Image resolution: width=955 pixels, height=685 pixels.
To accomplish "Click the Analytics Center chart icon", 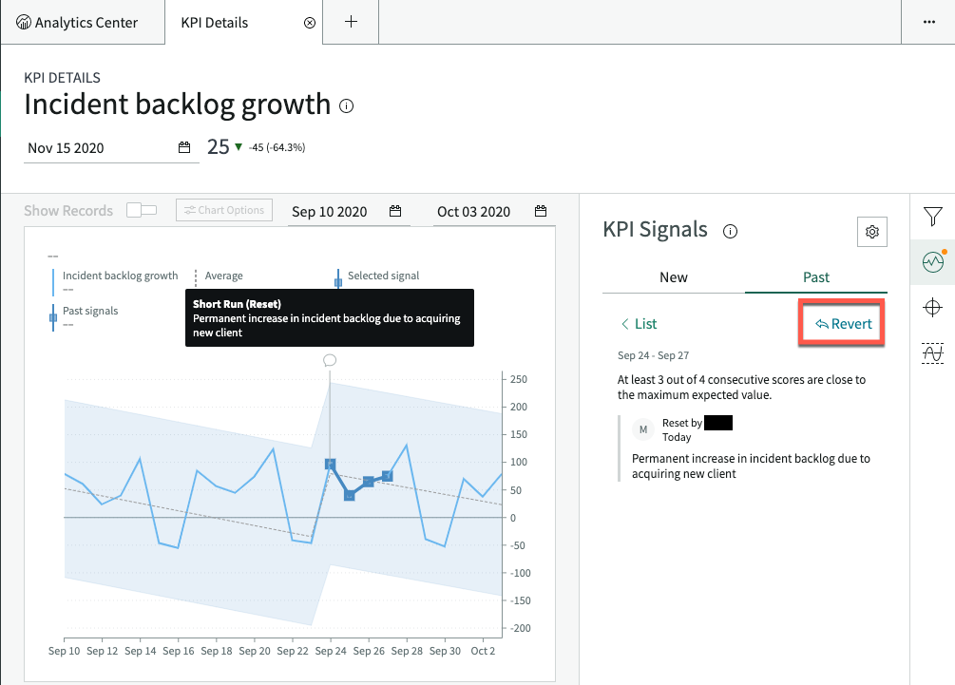I will (24, 23).
